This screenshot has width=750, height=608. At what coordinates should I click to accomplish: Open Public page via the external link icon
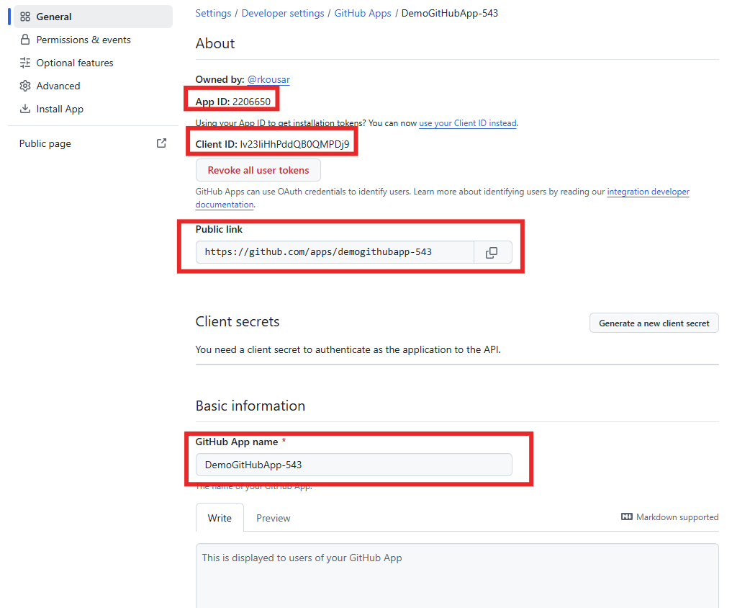[x=161, y=143]
